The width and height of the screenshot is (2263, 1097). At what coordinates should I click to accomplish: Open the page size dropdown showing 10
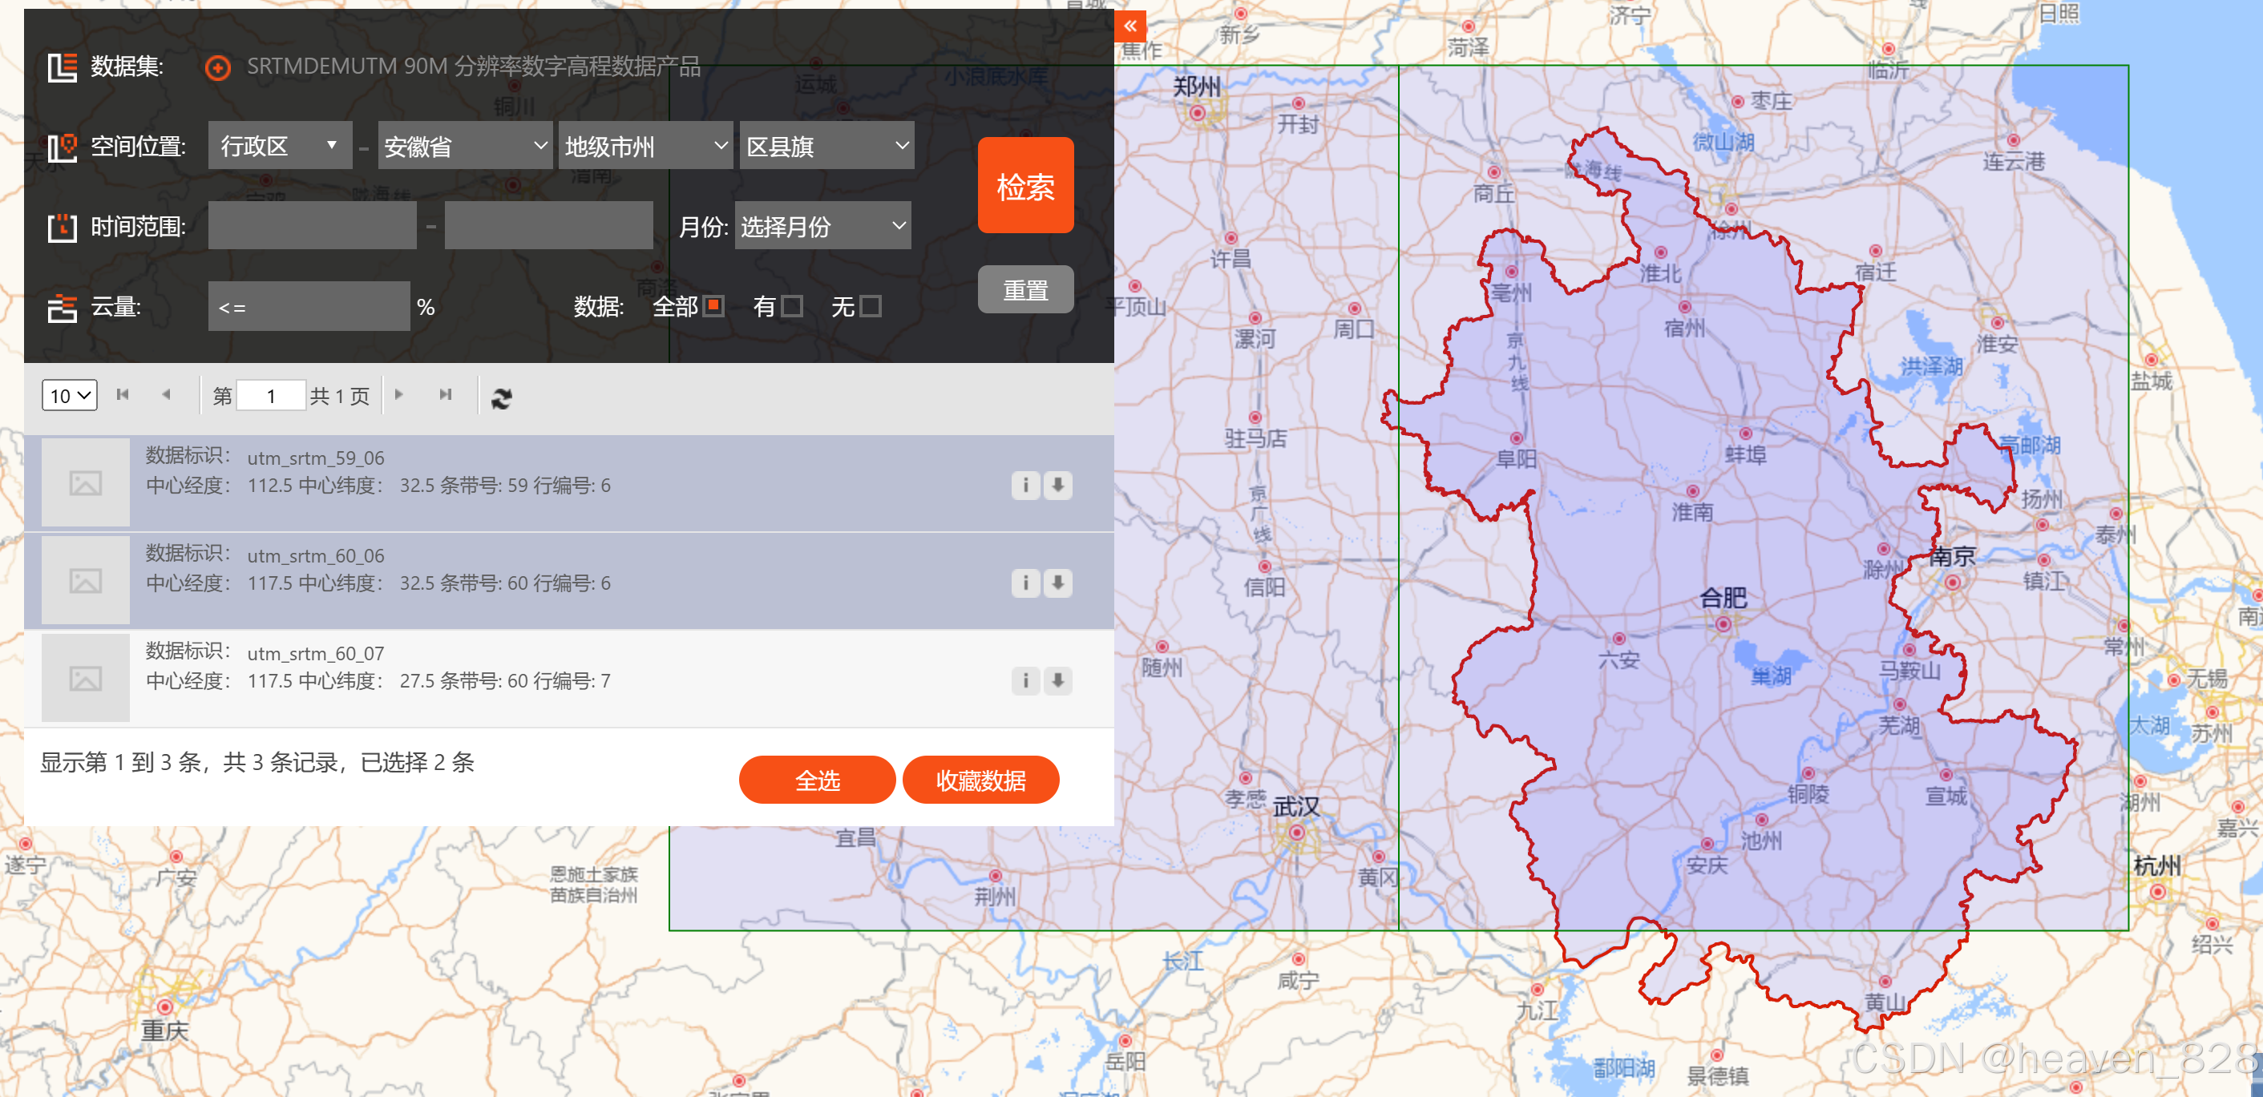click(70, 395)
